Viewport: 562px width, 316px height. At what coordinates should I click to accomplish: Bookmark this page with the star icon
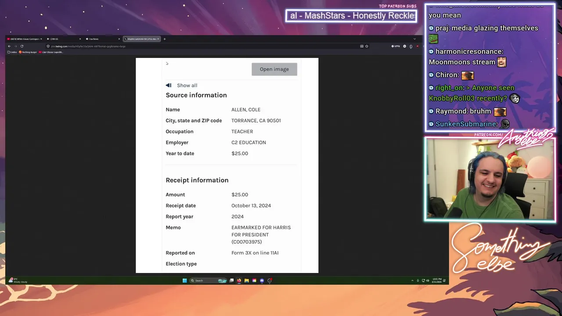(367, 46)
